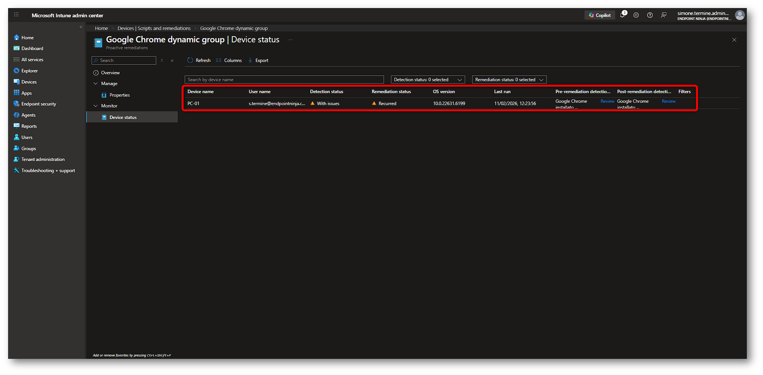Open the Remediation status filter dropdown

tap(509, 80)
